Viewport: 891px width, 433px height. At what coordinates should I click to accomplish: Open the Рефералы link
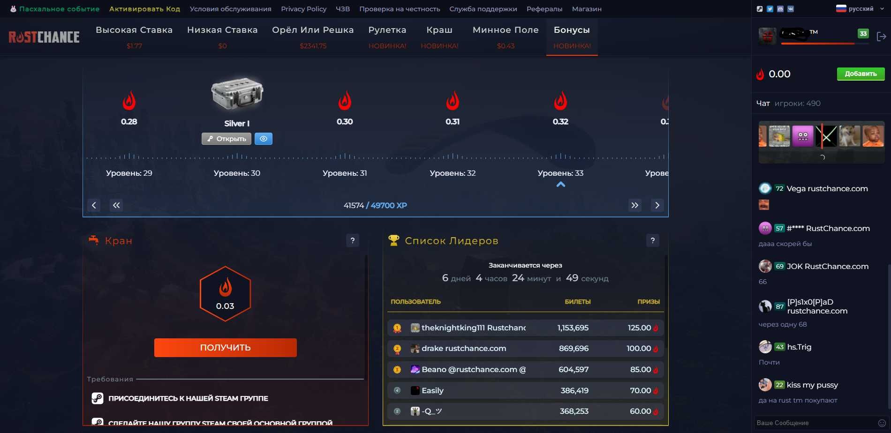click(544, 9)
